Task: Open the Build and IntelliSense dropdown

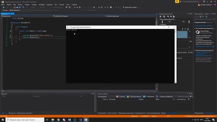Action: click(168, 97)
